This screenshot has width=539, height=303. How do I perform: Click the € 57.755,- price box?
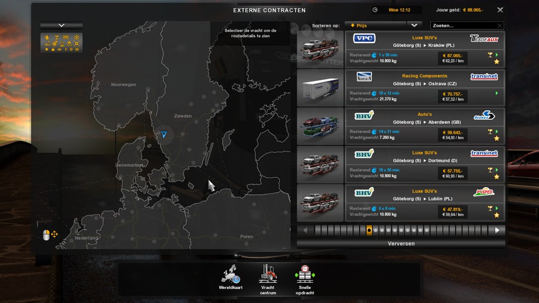[x=452, y=173]
